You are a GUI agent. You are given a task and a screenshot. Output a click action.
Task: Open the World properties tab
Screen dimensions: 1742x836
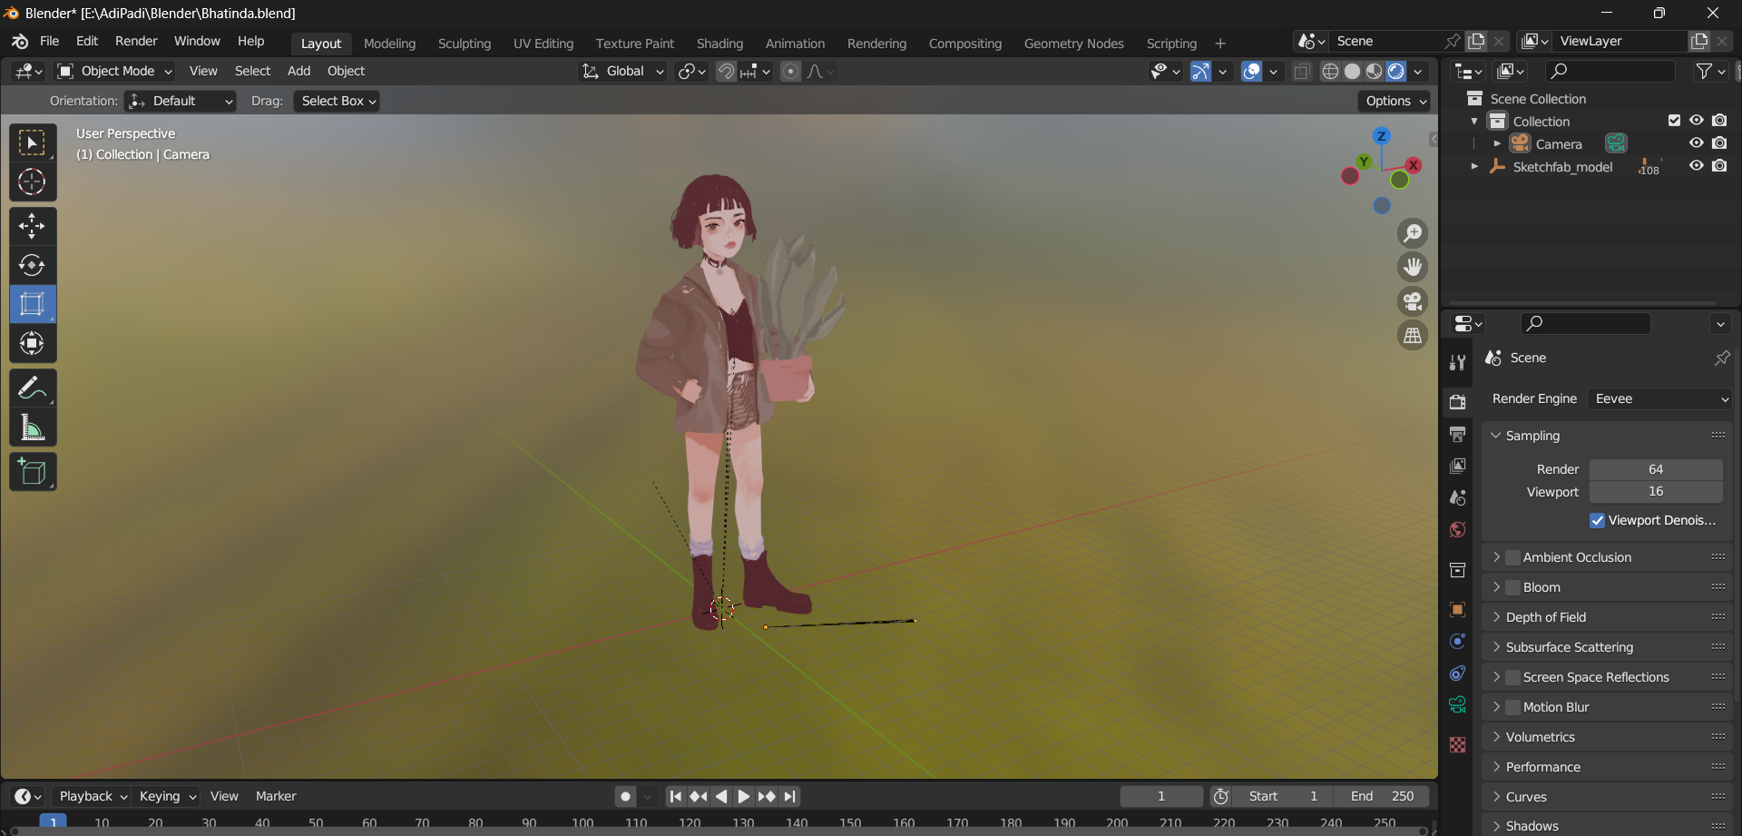tap(1458, 530)
